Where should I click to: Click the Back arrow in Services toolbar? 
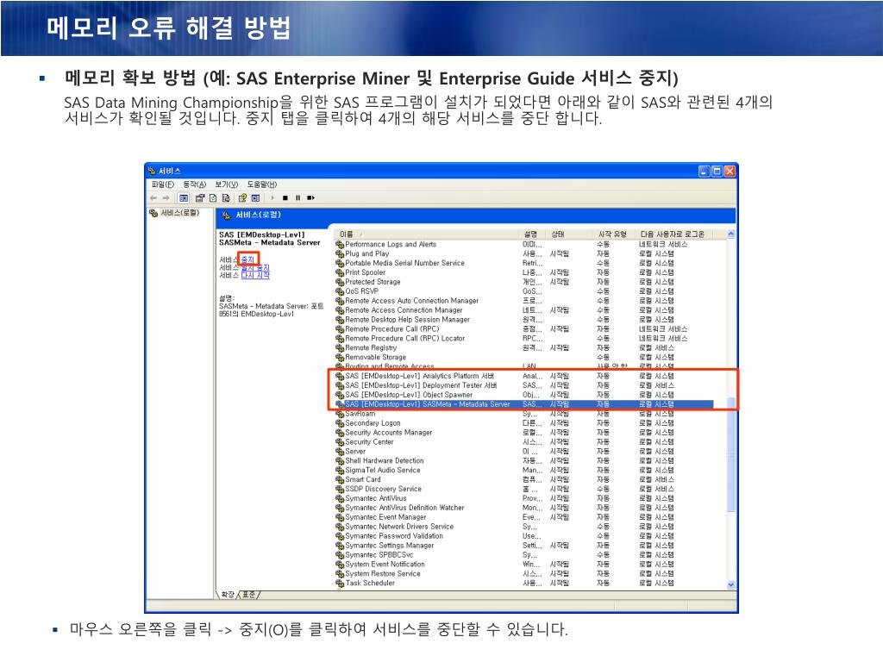(x=153, y=198)
